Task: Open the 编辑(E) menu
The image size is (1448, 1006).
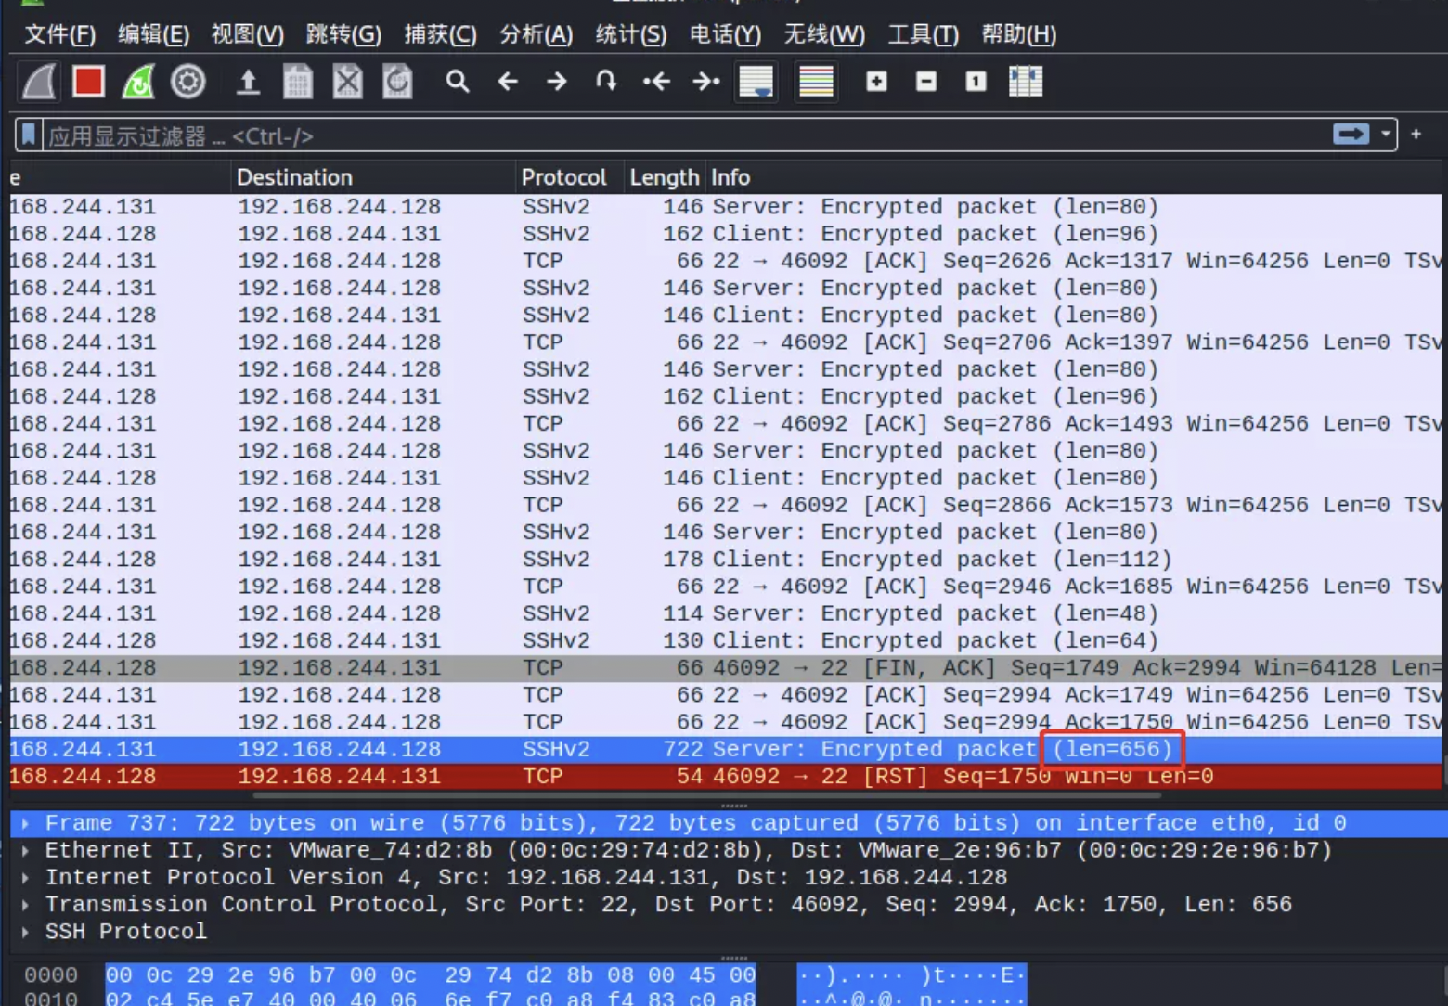Action: [153, 34]
